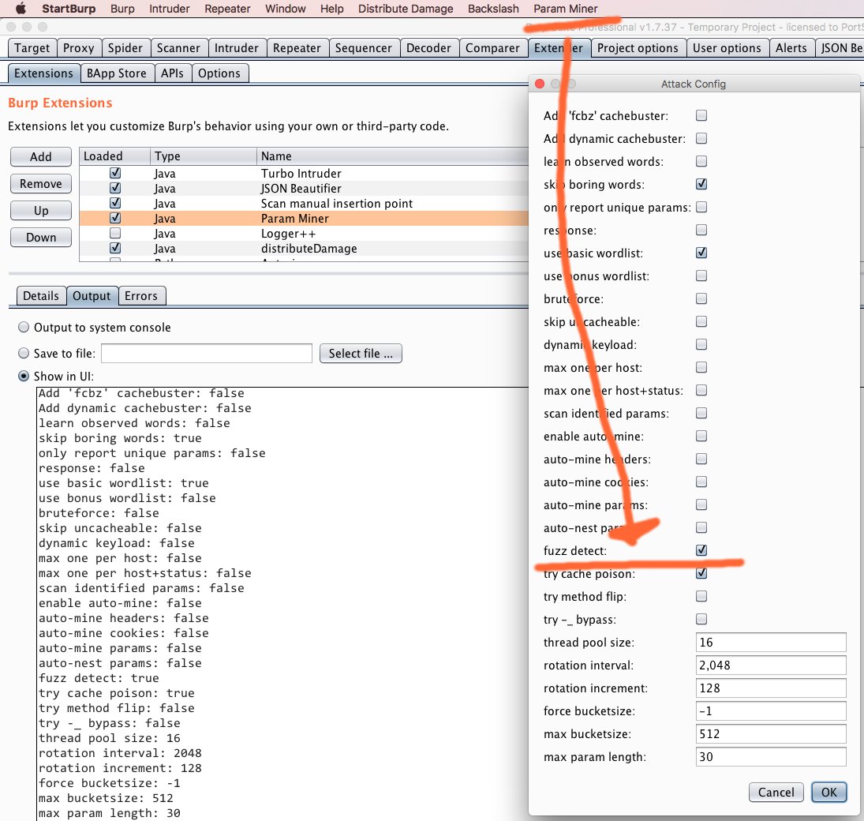Edit the thread pool size field
Image resolution: width=864 pixels, height=821 pixels.
[771, 643]
